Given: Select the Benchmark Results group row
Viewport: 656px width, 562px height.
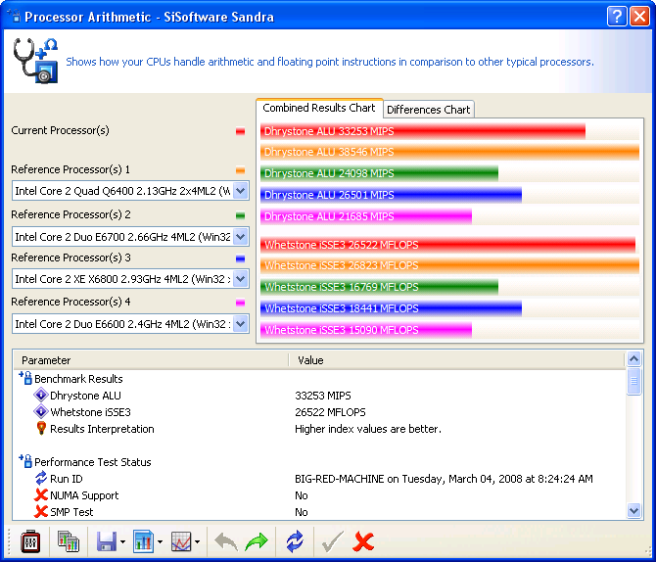Looking at the screenshot, I should pos(78,379).
